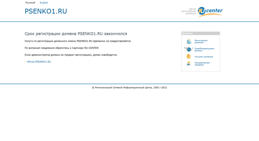Viewport: 259px width, 141px height.
Task: Open Регистрация доменов link
Action: point(201,41)
